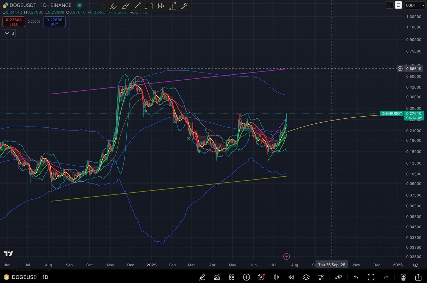Click the red X marker near May
Image resolution: width=427 pixels, height=283 pixels.
click(x=240, y=116)
